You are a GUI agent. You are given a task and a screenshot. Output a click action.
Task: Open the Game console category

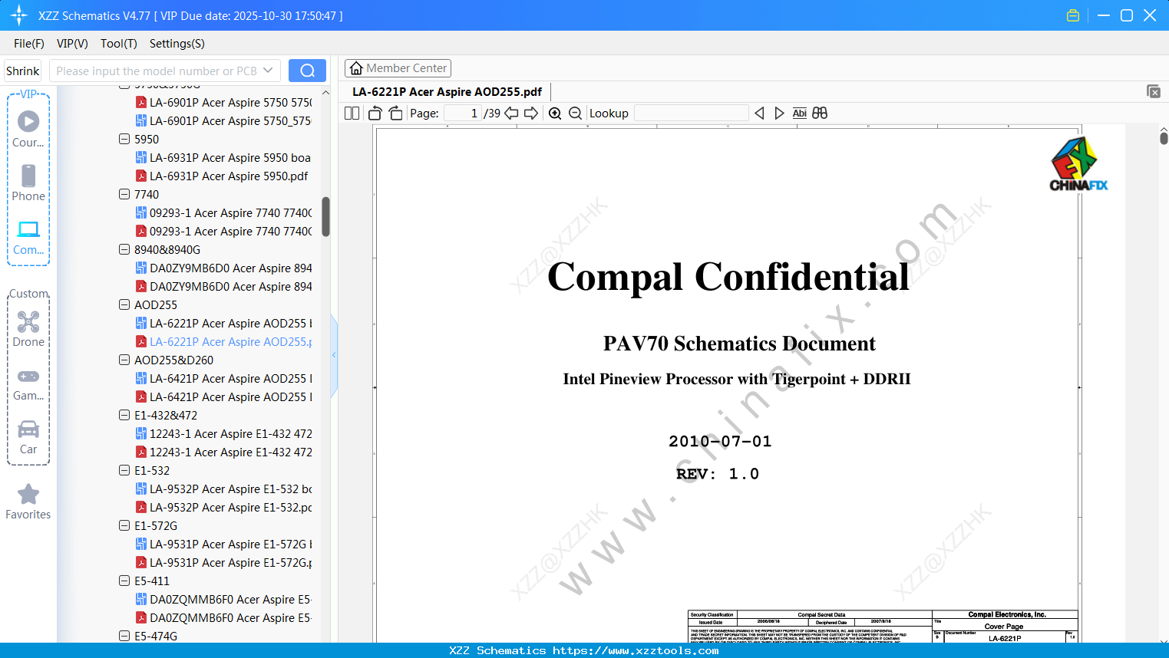coord(28,383)
